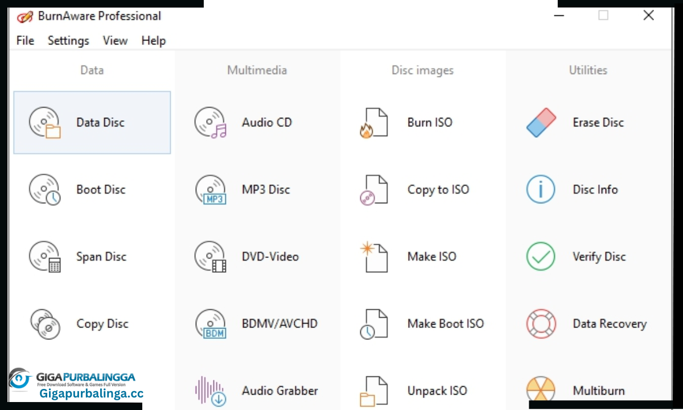Select the Span Disc text label

101,257
